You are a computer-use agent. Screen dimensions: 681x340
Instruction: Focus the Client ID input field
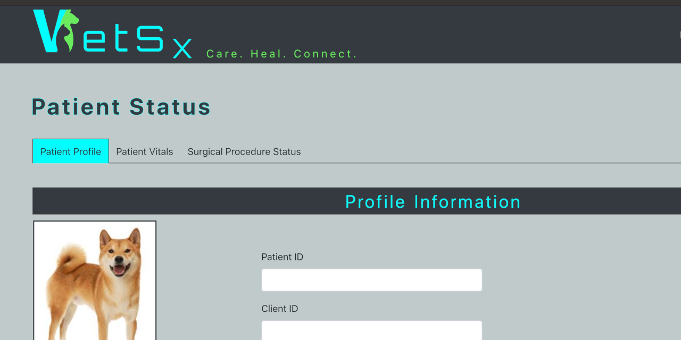[x=371, y=330]
